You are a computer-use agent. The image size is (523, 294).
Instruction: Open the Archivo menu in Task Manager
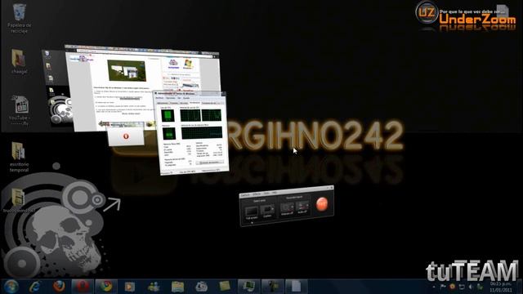coord(160,98)
